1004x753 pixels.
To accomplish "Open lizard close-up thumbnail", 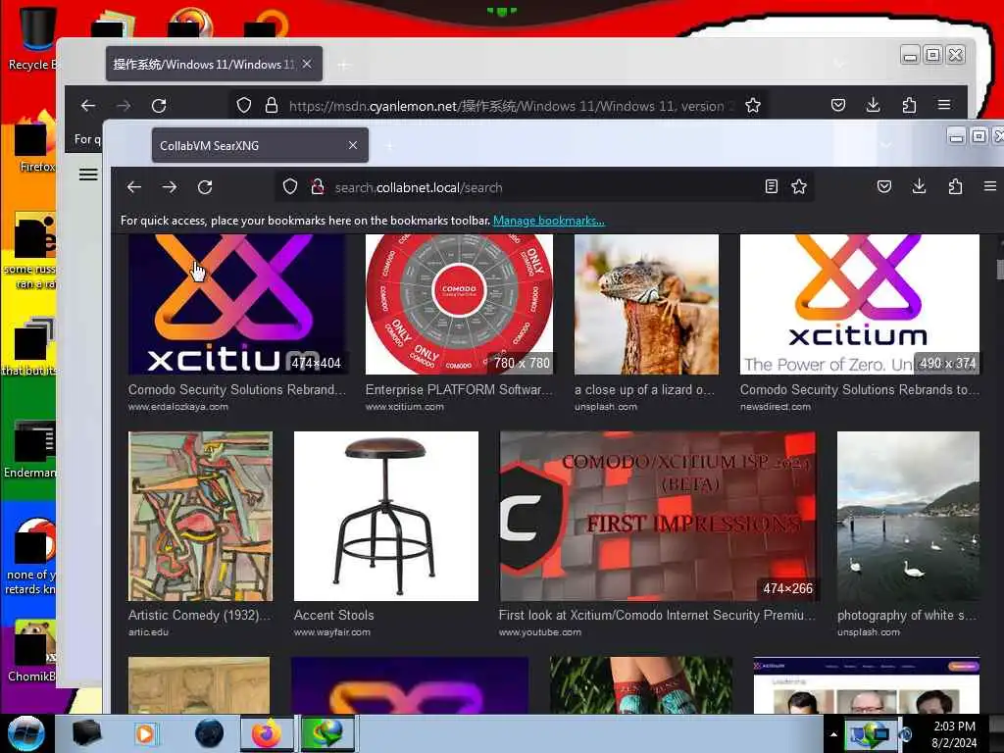I will [x=646, y=304].
